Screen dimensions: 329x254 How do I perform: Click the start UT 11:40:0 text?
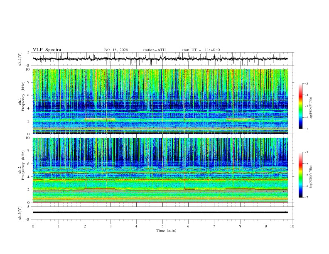pos(201,50)
